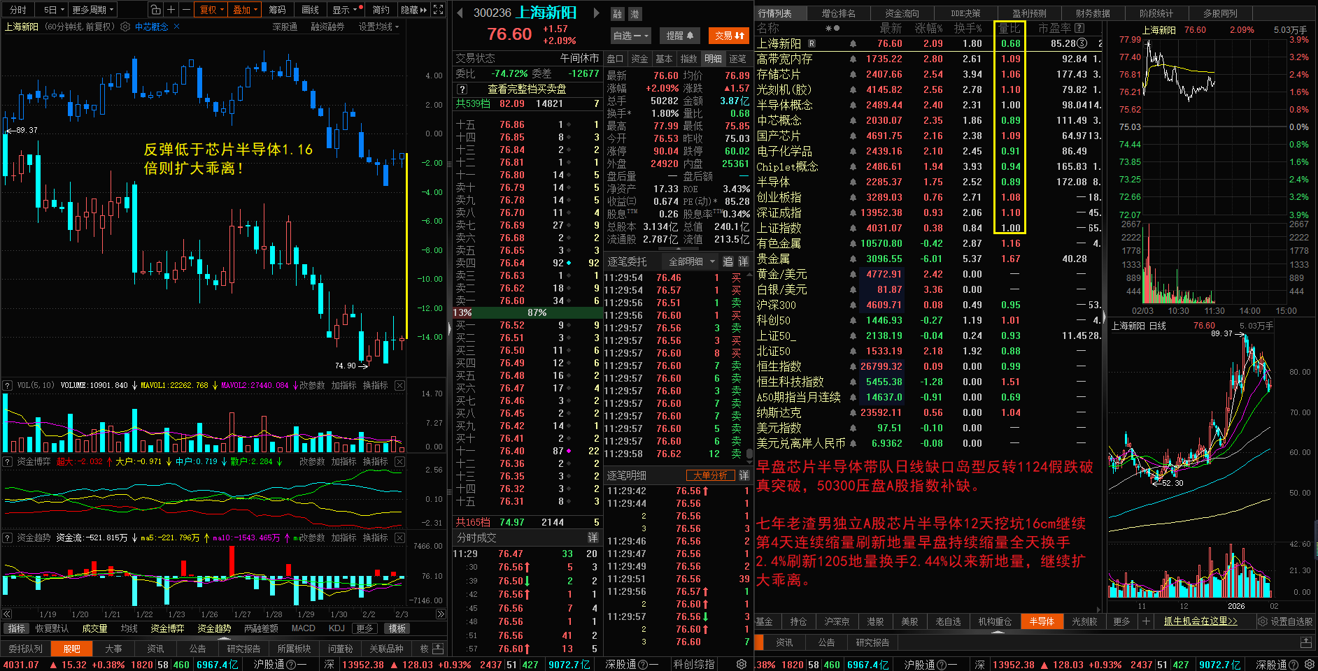Viewport: 1318px width, 671px height.
Task: Toggle 融资融券 overlay on chart
Action: point(327,27)
